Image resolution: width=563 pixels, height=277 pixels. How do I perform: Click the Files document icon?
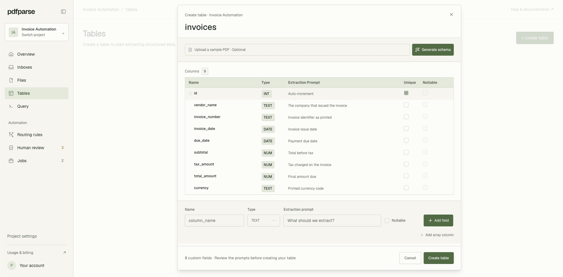[11, 80]
